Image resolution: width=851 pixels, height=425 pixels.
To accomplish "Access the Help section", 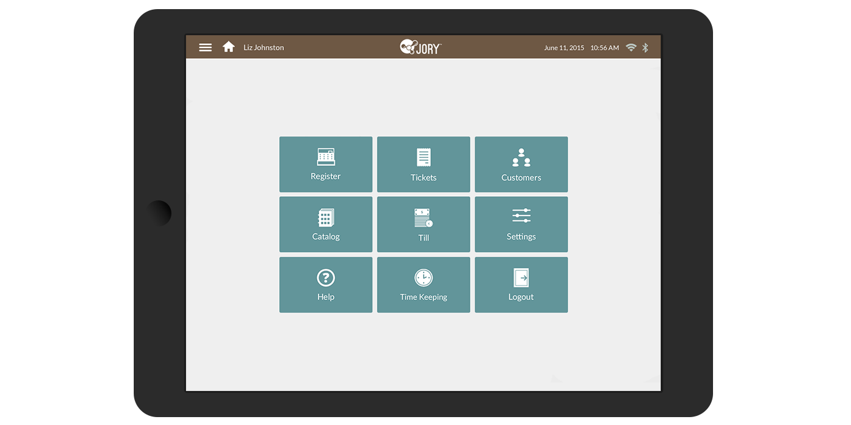I will [x=326, y=285].
